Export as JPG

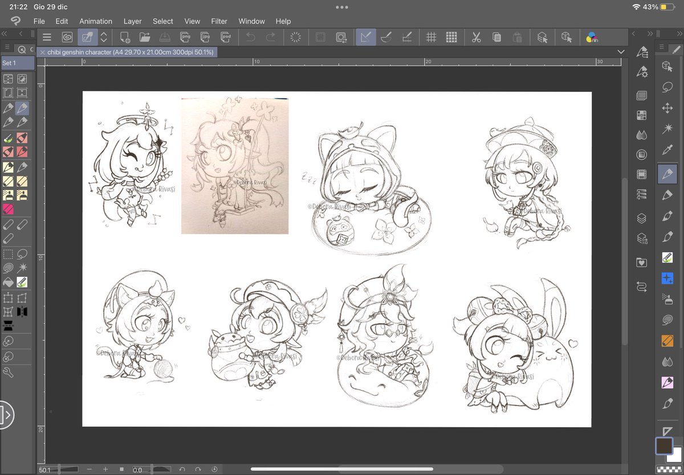(x=205, y=38)
